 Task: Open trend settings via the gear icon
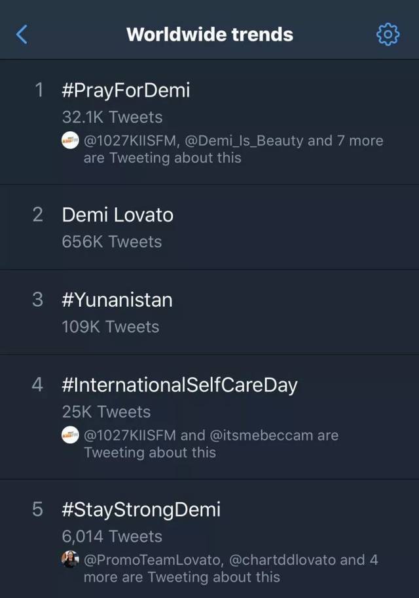click(x=388, y=35)
